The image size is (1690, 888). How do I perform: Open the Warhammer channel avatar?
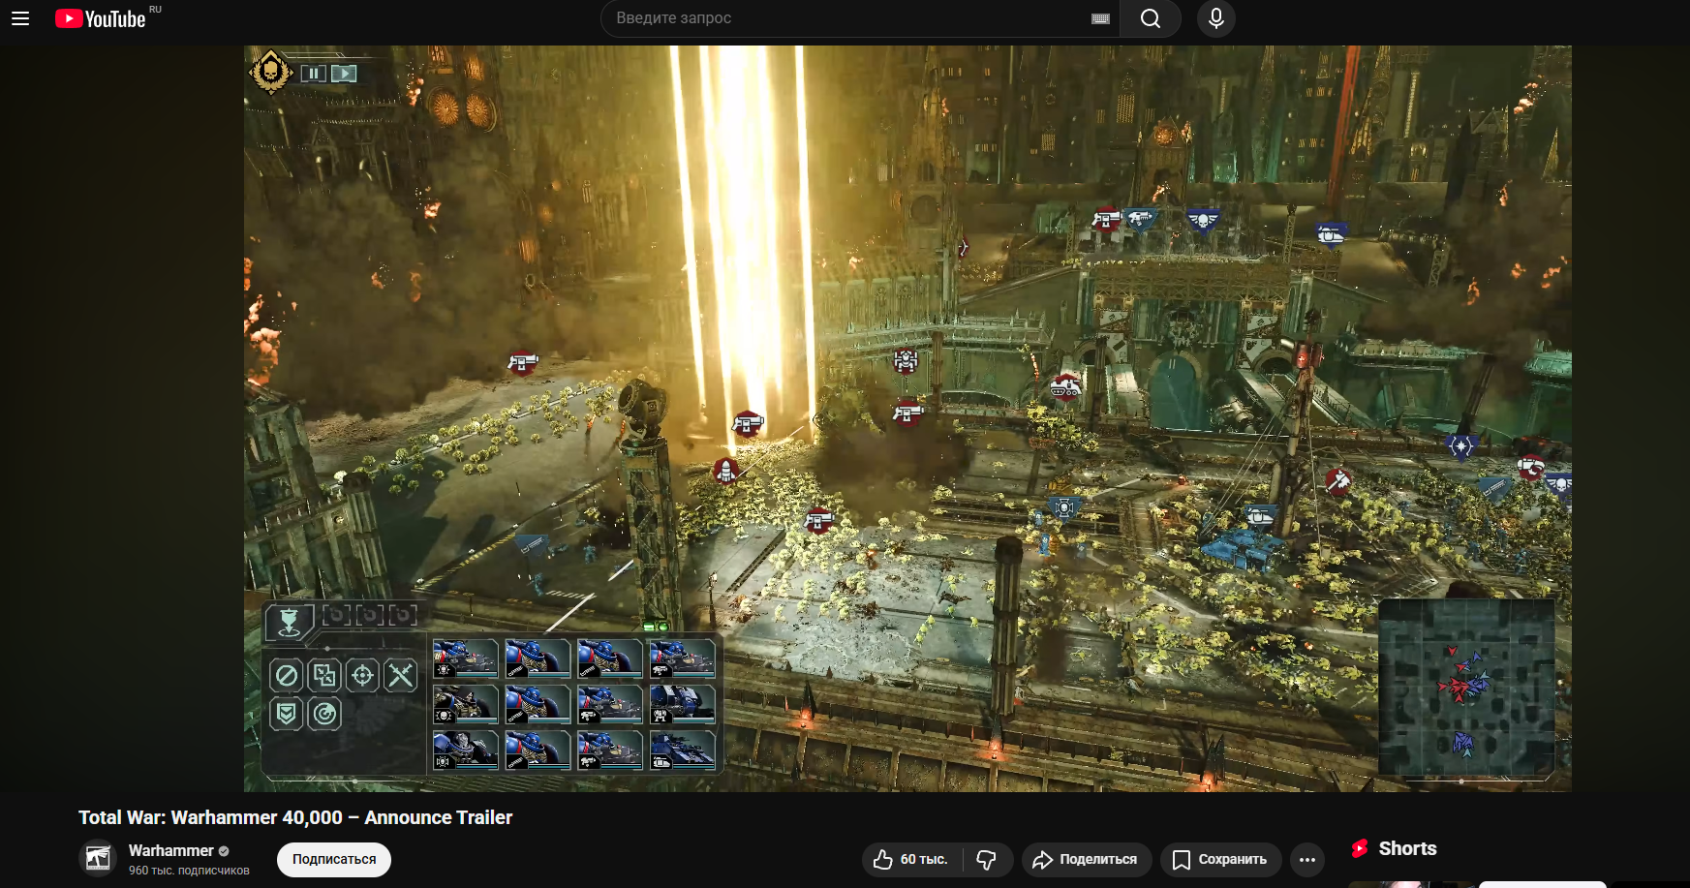coord(98,858)
